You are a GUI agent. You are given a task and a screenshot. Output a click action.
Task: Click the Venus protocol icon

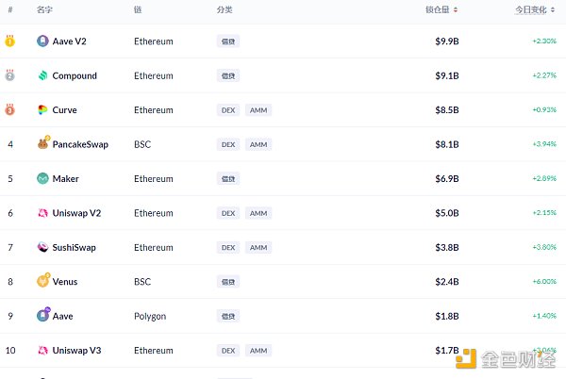42,281
